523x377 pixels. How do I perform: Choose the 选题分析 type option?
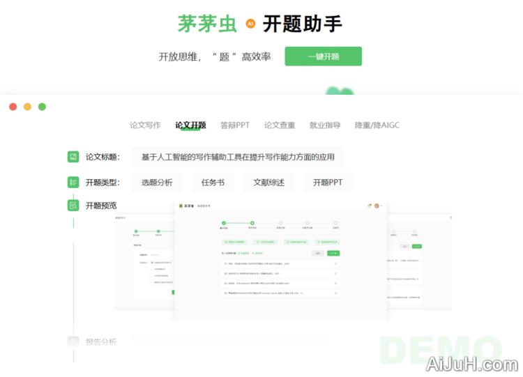(157, 183)
